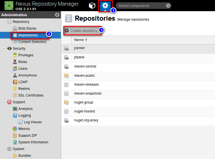Screen dimensions: 215x159
Task: Click the Metrics pie chart icon
Action: (x=15, y=129)
